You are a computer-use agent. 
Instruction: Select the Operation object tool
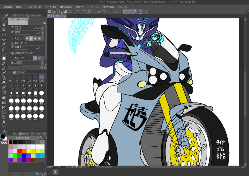(4, 30)
